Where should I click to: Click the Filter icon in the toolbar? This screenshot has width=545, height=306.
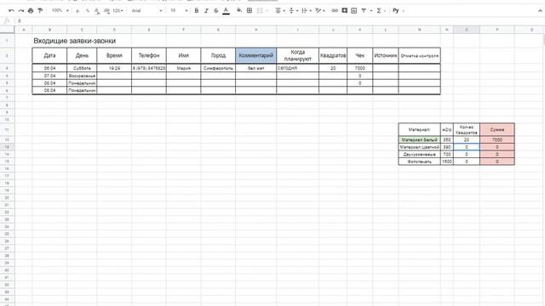point(364,11)
